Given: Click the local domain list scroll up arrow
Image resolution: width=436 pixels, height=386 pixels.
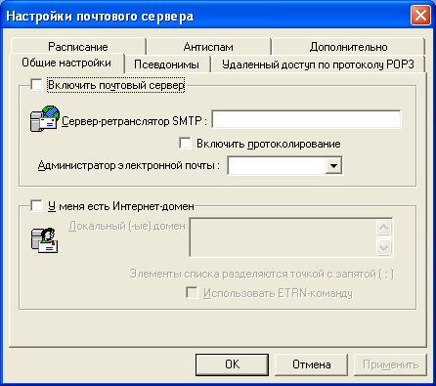Looking at the screenshot, I should [384, 227].
